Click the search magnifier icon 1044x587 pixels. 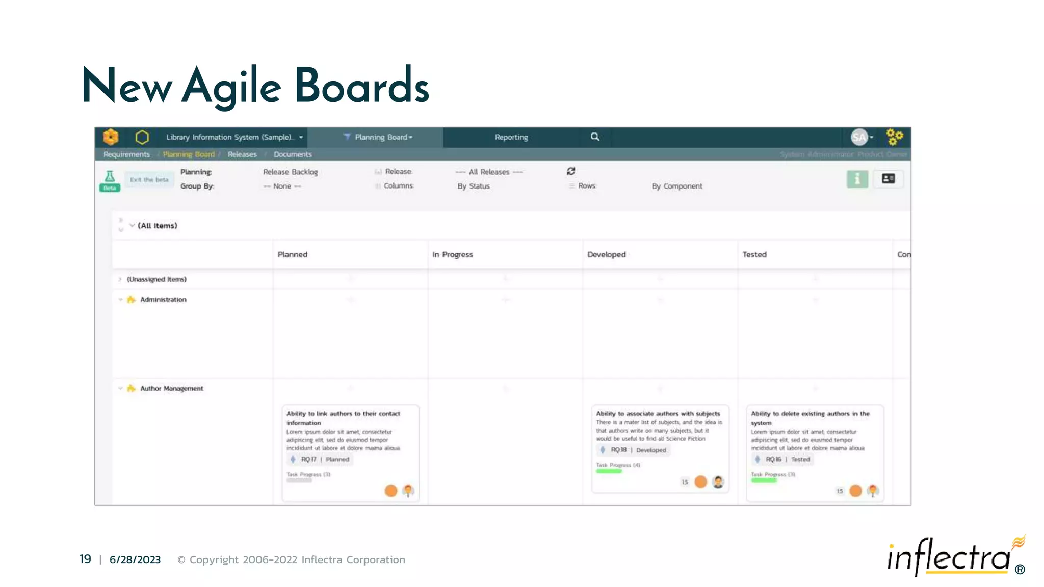coord(595,137)
